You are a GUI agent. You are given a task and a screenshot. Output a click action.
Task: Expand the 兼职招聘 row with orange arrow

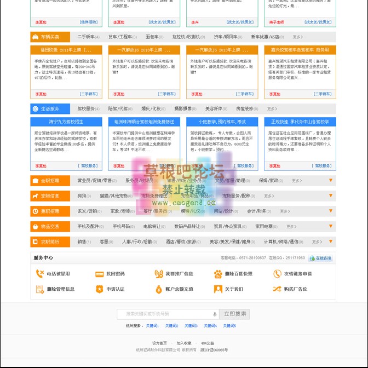point(331,211)
